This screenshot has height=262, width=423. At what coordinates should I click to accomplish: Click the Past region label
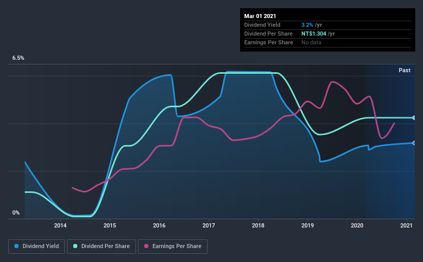(404, 71)
